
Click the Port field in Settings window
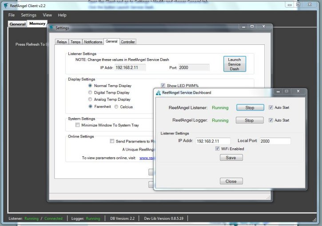coord(194,67)
